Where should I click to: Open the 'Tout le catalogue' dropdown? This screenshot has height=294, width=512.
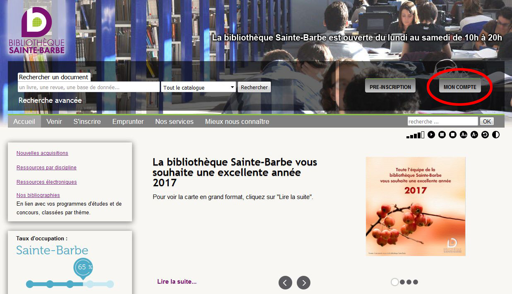(198, 87)
